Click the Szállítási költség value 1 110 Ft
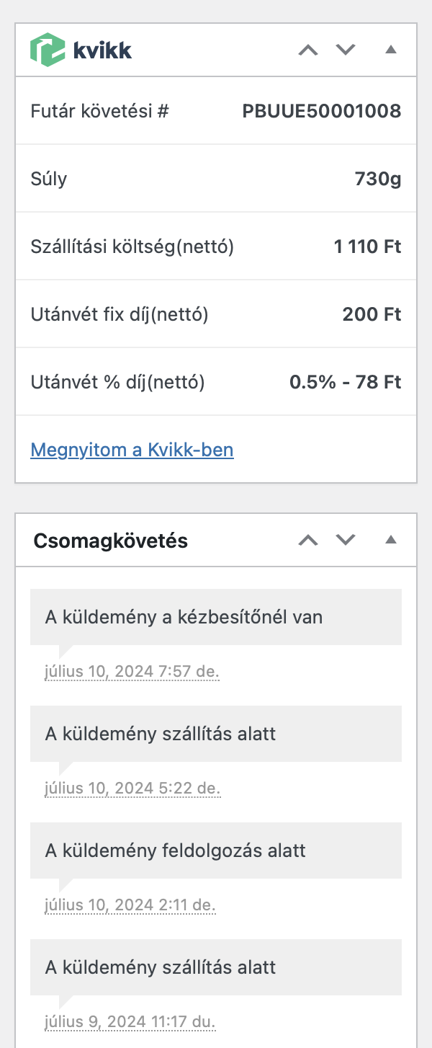The image size is (432, 1048). point(367,247)
